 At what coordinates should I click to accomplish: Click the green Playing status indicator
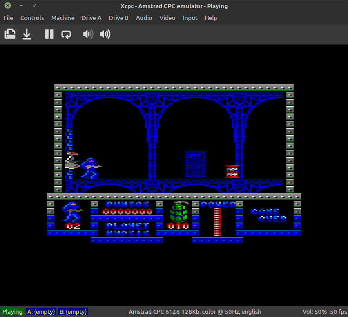(x=12, y=312)
